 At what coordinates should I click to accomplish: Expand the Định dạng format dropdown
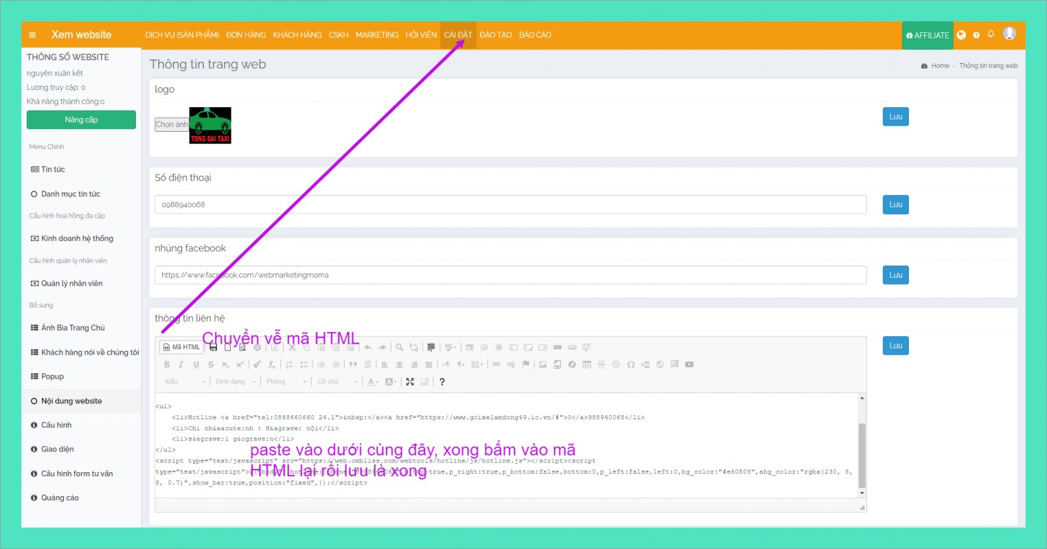point(235,382)
